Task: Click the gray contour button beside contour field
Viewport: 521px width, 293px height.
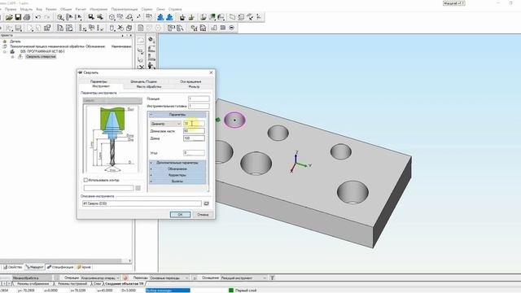Action: pyautogui.click(x=138, y=188)
